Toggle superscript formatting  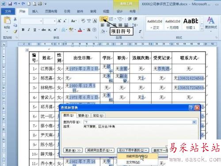(55, 30)
